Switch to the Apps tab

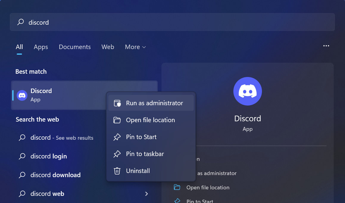pos(41,47)
